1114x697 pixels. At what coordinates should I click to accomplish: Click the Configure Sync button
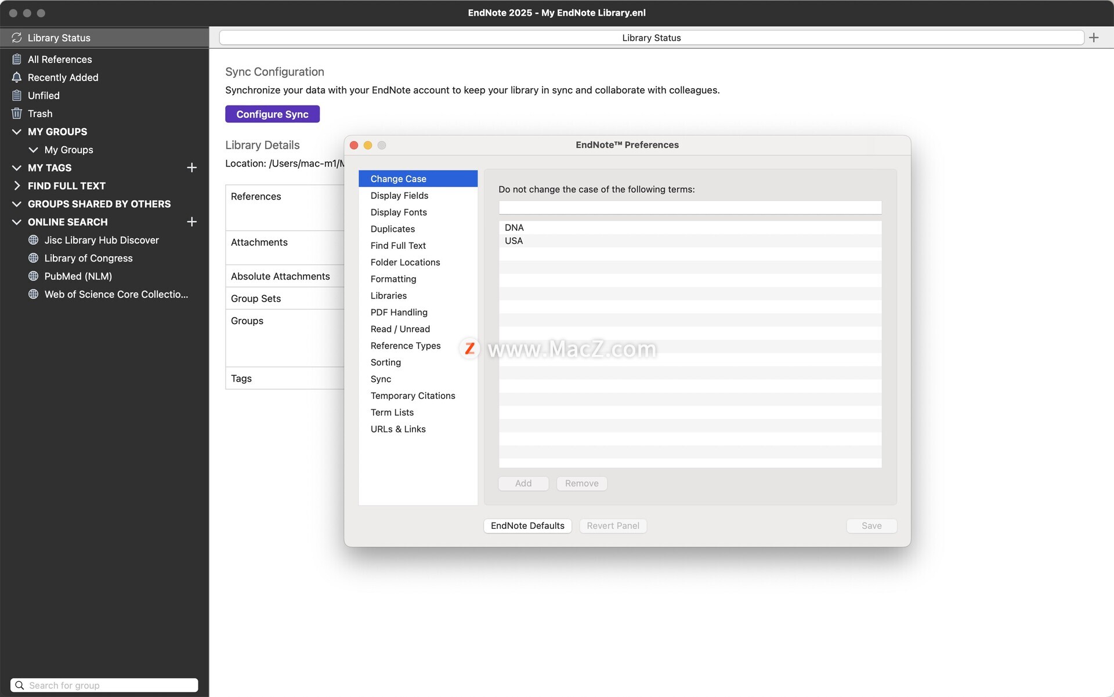tap(272, 114)
